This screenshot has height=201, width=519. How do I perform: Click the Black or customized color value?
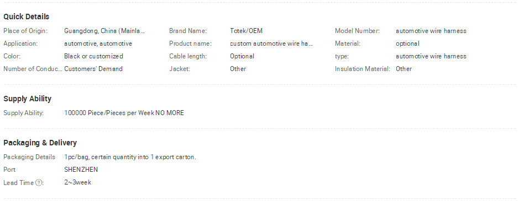click(x=93, y=56)
